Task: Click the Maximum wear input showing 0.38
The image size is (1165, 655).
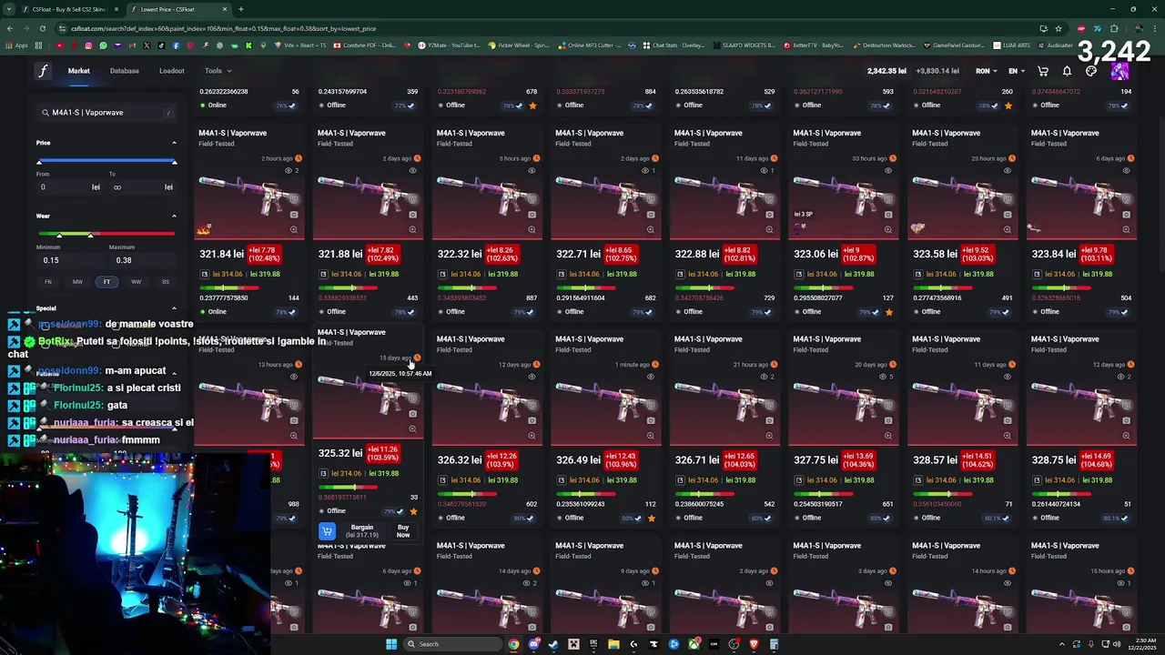Action: pyautogui.click(x=141, y=260)
